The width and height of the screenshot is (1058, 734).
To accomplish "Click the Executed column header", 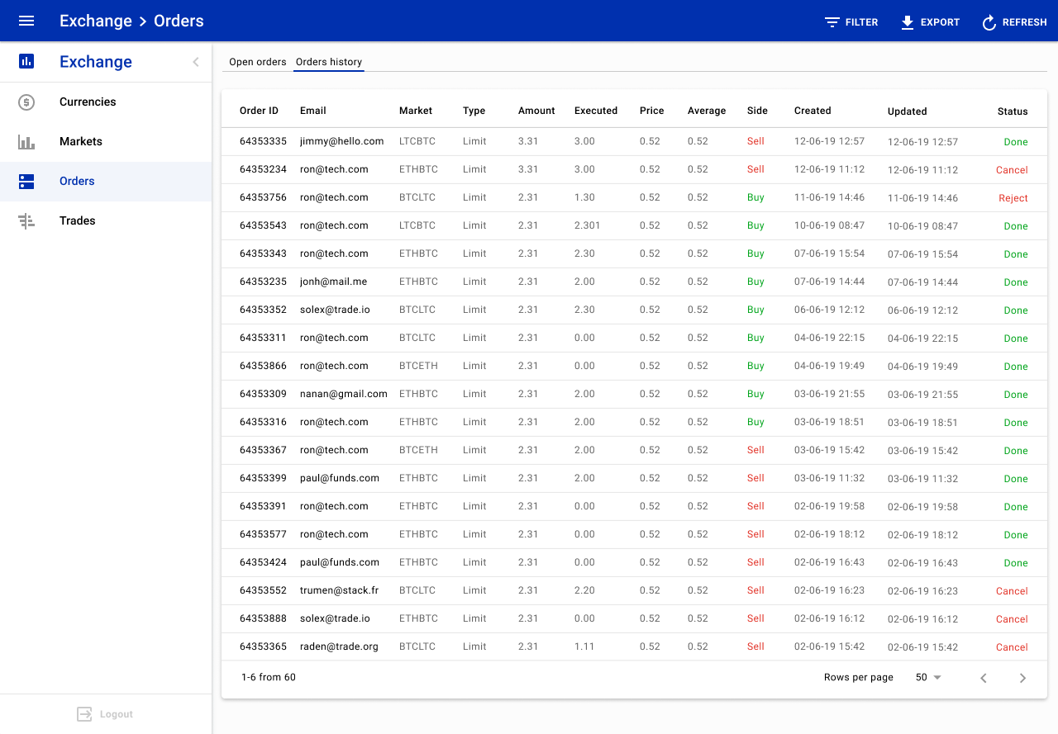I will pos(596,111).
